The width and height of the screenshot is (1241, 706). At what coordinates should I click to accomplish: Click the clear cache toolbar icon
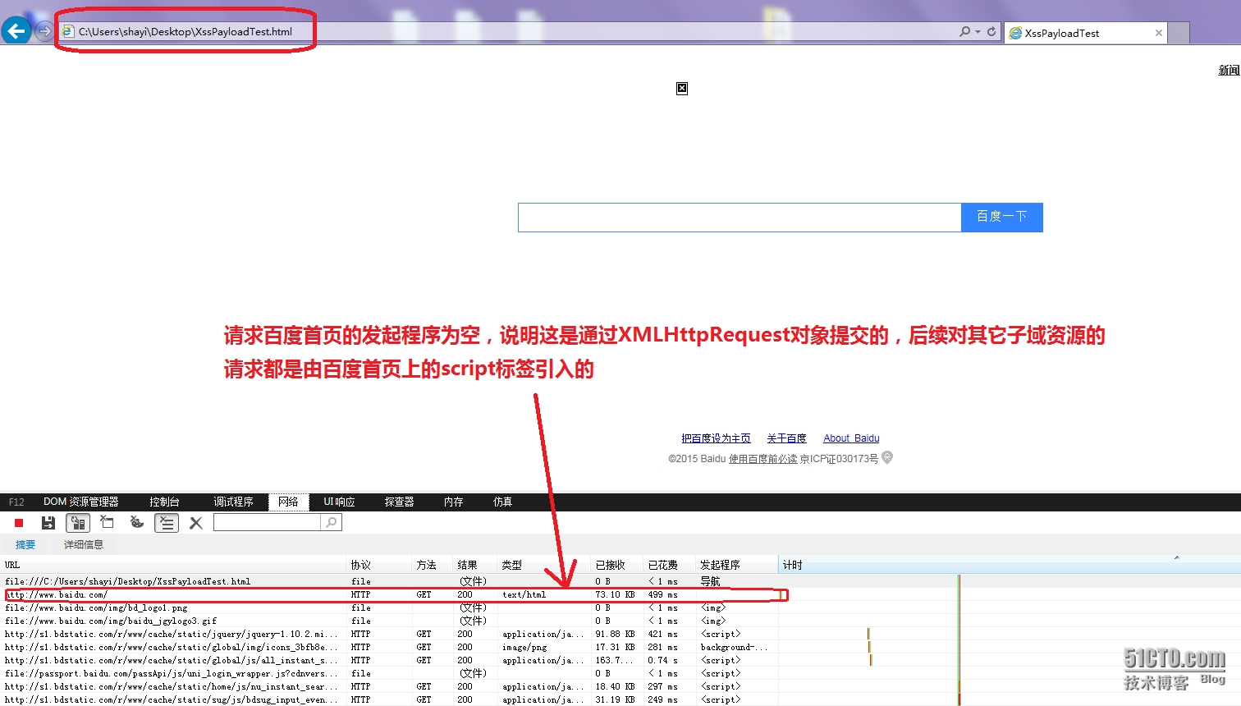click(107, 522)
